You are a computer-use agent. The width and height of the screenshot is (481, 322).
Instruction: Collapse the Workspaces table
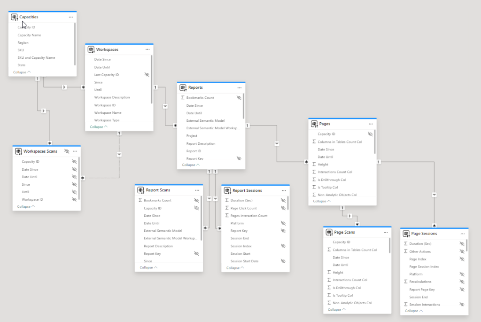click(x=99, y=127)
